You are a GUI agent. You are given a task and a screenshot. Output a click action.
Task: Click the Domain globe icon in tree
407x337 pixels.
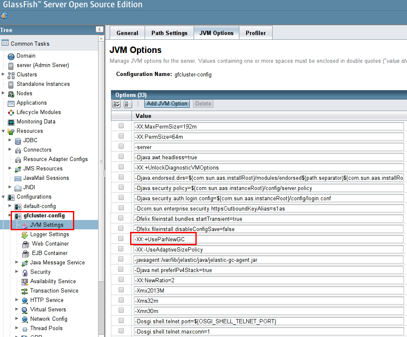(11, 56)
